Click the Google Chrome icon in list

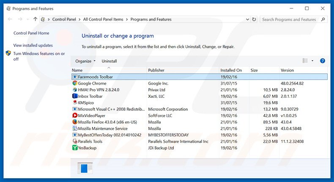tap(75, 83)
